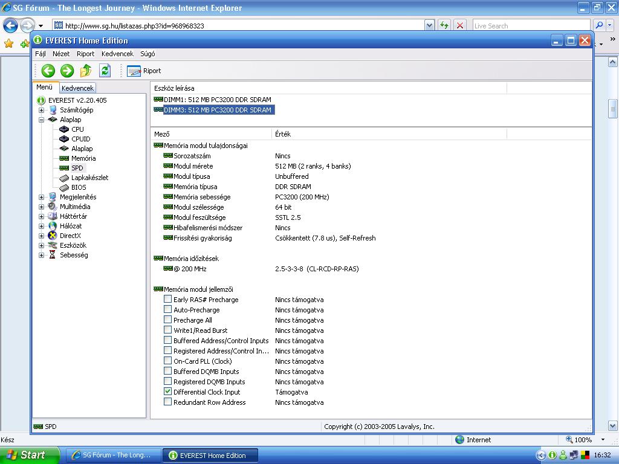The height and width of the screenshot is (464, 619).
Task: Click the Érték column header
Action: (283, 134)
